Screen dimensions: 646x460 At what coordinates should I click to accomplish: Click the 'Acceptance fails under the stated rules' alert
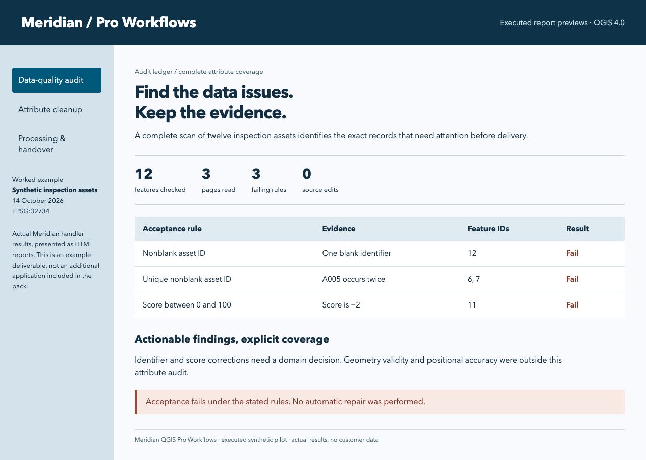380,402
